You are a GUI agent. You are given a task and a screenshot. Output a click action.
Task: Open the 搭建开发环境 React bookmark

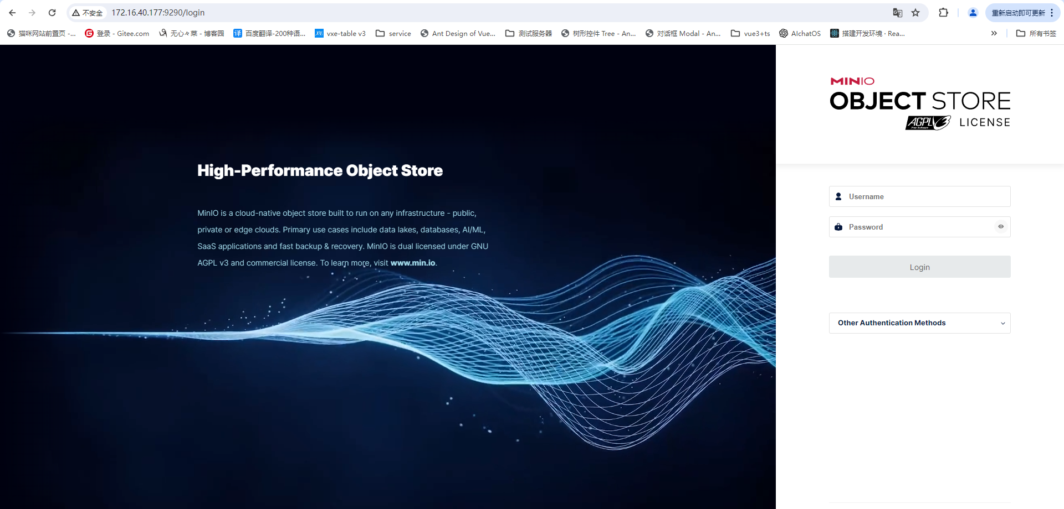pos(867,33)
